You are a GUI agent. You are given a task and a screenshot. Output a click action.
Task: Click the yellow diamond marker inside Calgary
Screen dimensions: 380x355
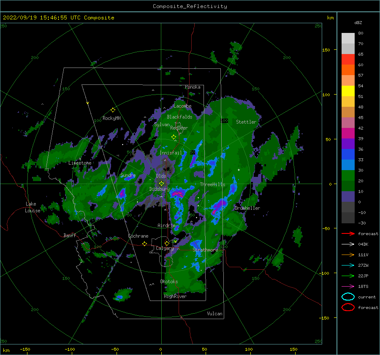point(167,243)
